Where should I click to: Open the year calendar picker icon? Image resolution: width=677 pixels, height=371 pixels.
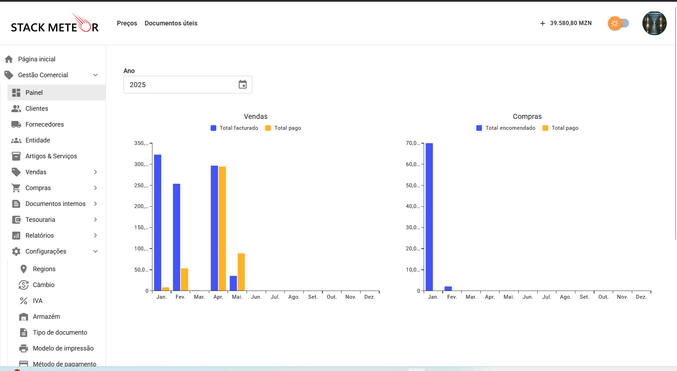(243, 84)
